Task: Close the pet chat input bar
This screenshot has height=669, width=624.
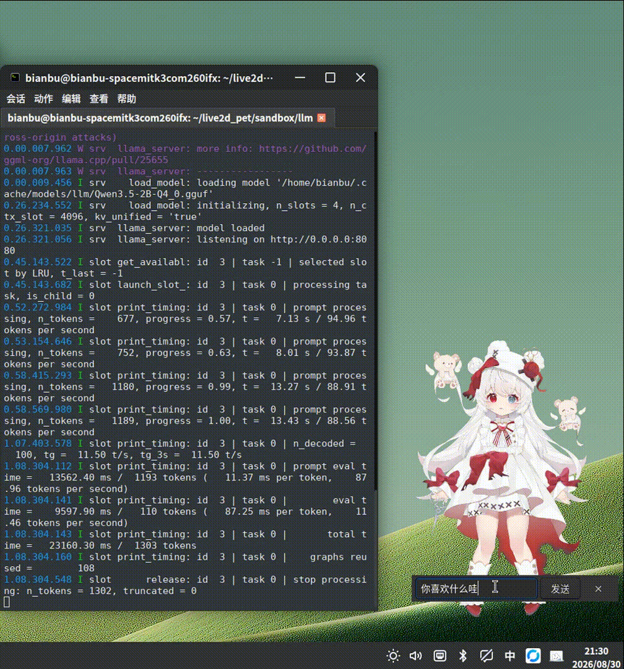Action: [599, 589]
